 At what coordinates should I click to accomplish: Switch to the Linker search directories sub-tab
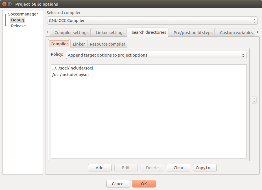[x=79, y=44]
